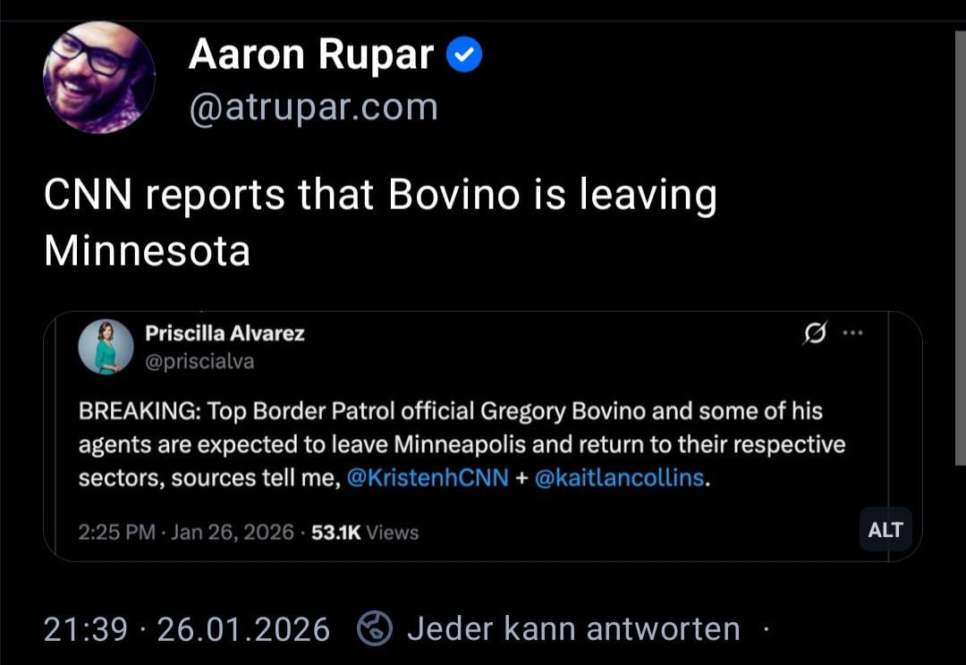Open Aaron Rupar's profile picture
The height and width of the screenshot is (665, 966).
coord(99,78)
